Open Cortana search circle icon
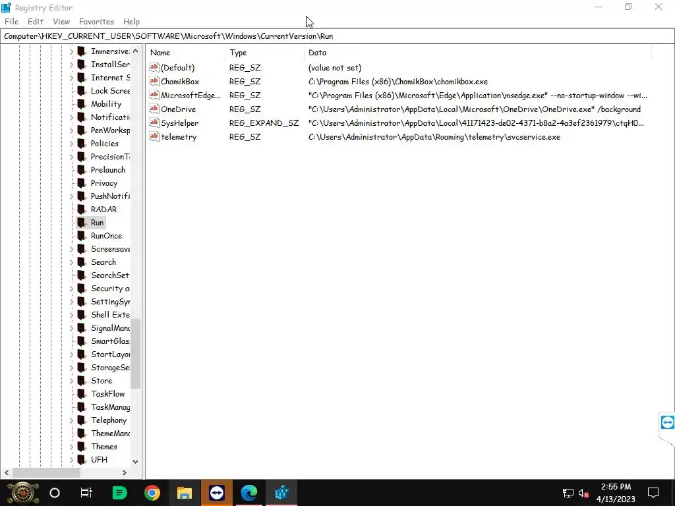This screenshot has width=675, height=506. tap(55, 493)
